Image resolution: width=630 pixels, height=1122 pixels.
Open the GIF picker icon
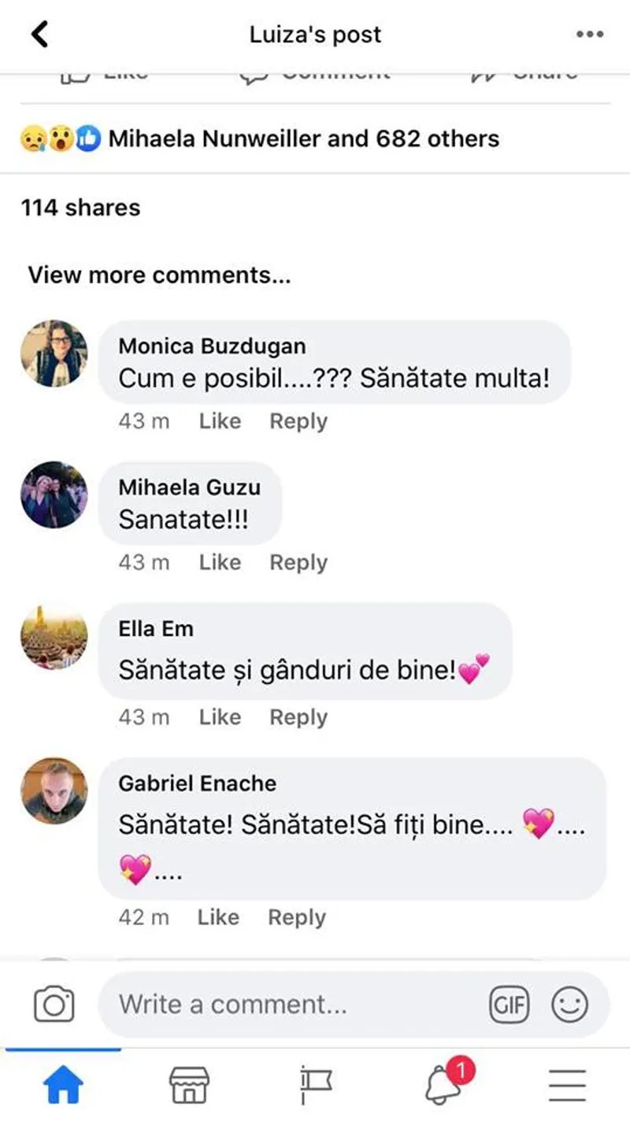tap(509, 1004)
